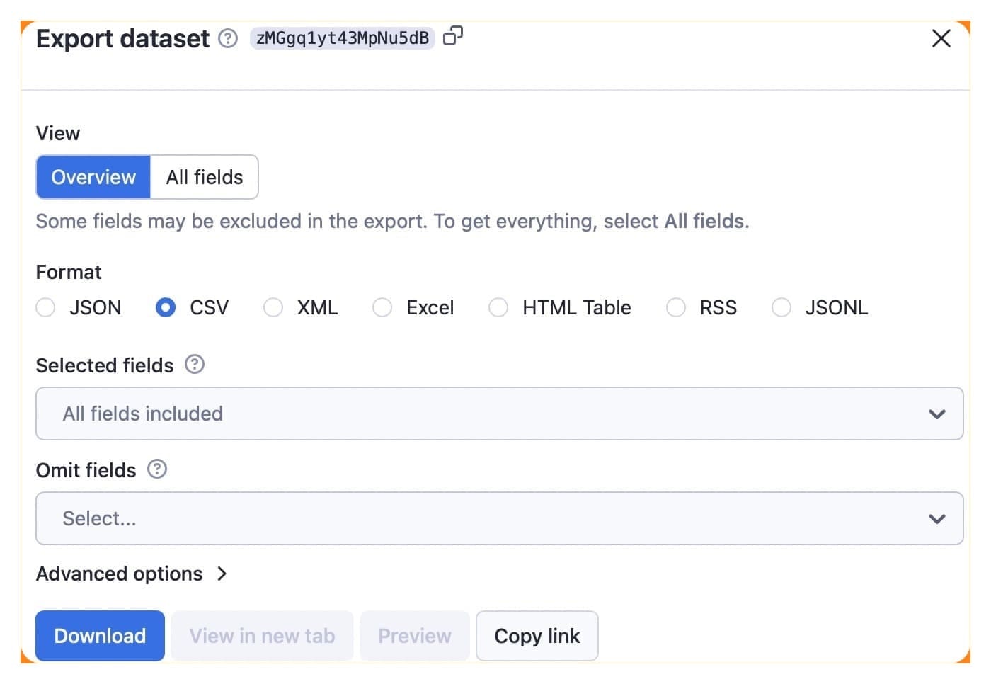The height and width of the screenshot is (684, 991).
Task: Click the chevron on All fields included
Action: [937, 414]
